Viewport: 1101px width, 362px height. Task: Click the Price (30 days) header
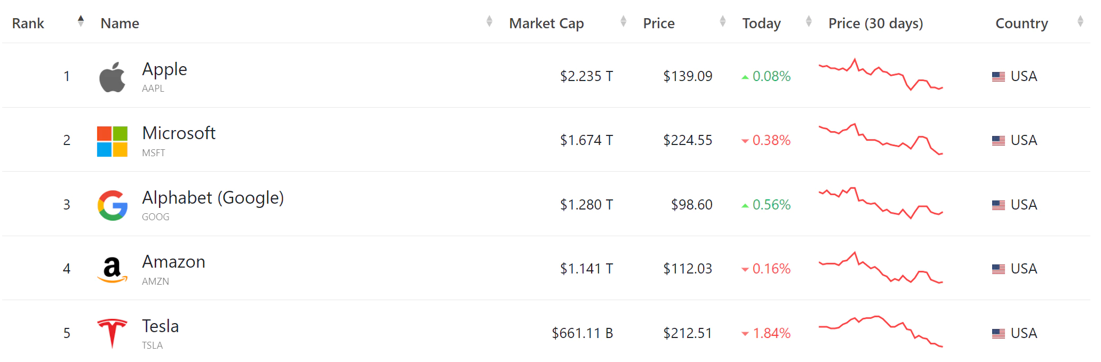tap(875, 23)
